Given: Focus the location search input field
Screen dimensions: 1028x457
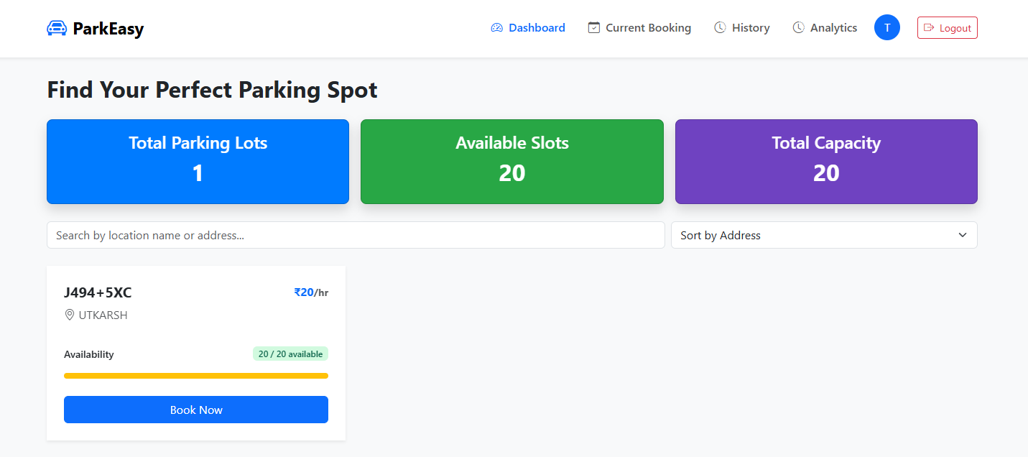Looking at the screenshot, I should coord(356,235).
